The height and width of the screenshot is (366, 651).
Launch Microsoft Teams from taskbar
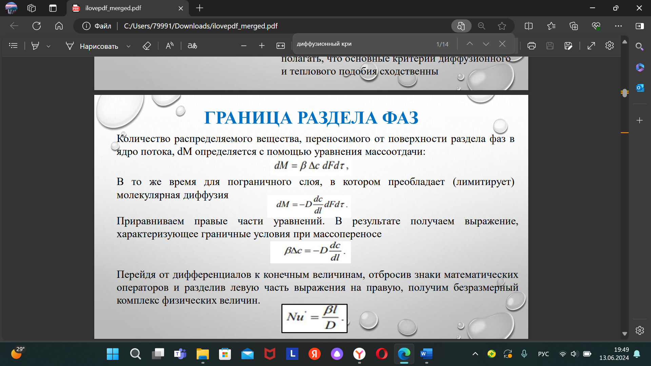click(x=180, y=354)
